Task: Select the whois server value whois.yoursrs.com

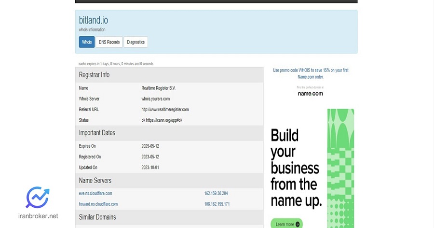Action: (156, 99)
